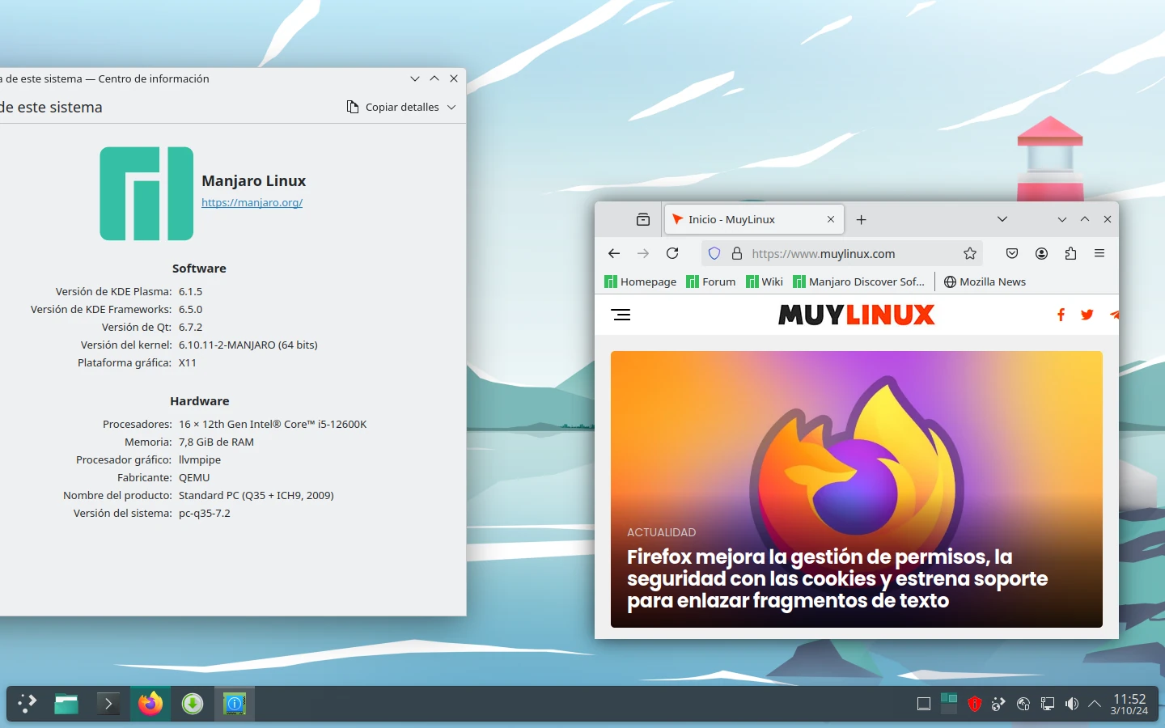Click the Firefox View icon in tab bar
Viewport: 1165px width, 728px height.
click(643, 219)
